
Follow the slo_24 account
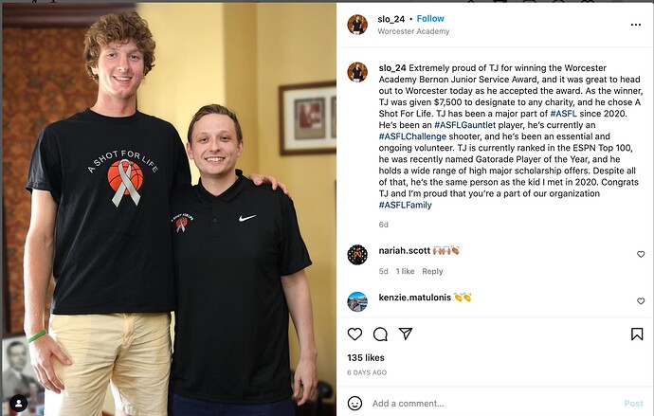[x=430, y=19]
